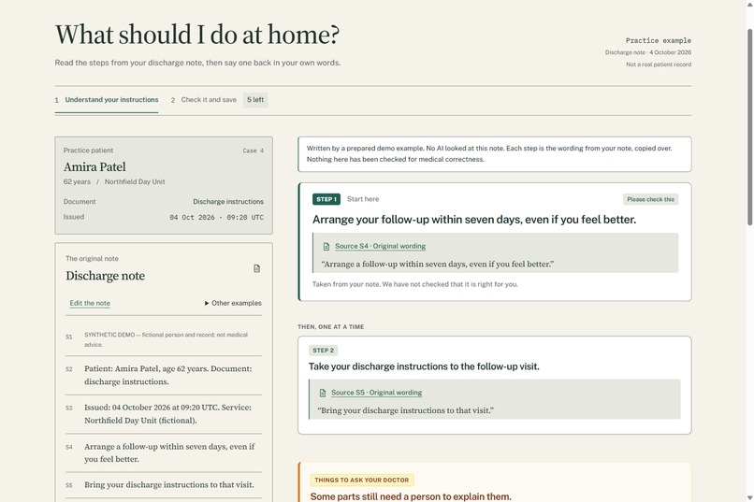
Task: Click the document icon next to Source S4
Action: tap(326, 247)
